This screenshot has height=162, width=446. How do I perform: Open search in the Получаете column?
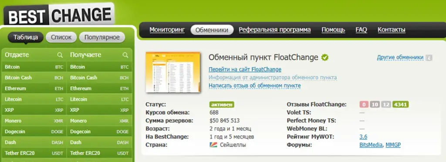point(125,55)
